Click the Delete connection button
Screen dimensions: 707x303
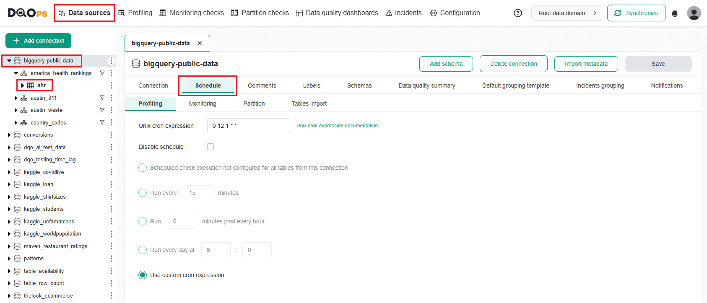[514, 64]
